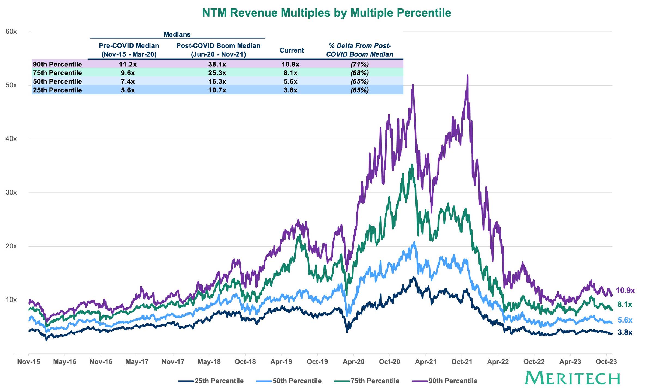
Task: Select the 50th Percentile legend entry
Action: pyautogui.click(x=289, y=381)
